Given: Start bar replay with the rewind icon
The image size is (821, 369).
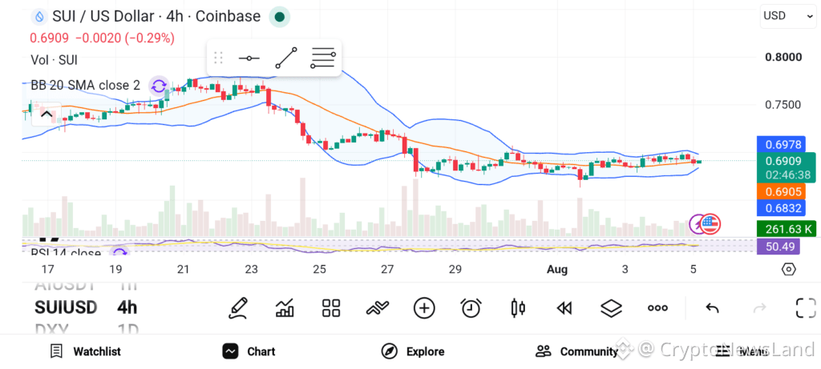Looking at the screenshot, I should coord(564,308).
